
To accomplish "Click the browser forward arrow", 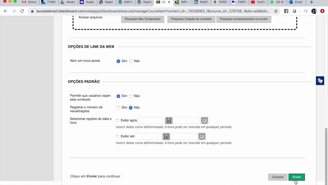I will pyautogui.click(x=14, y=11).
